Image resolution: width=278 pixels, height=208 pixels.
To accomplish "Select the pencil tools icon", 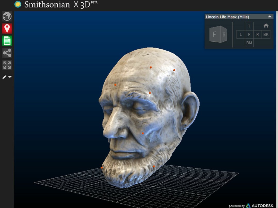I will tap(4, 77).
